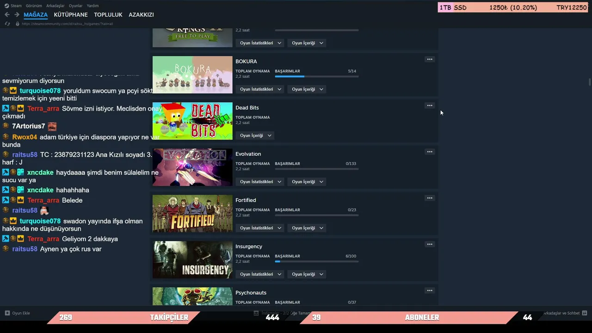
Task: Click Evolvation's 0/133 achievement count
Action: pos(351,164)
